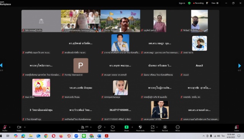Select the man in white uniform tile
This screenshot has width=244, height=139.
point(120,43)
